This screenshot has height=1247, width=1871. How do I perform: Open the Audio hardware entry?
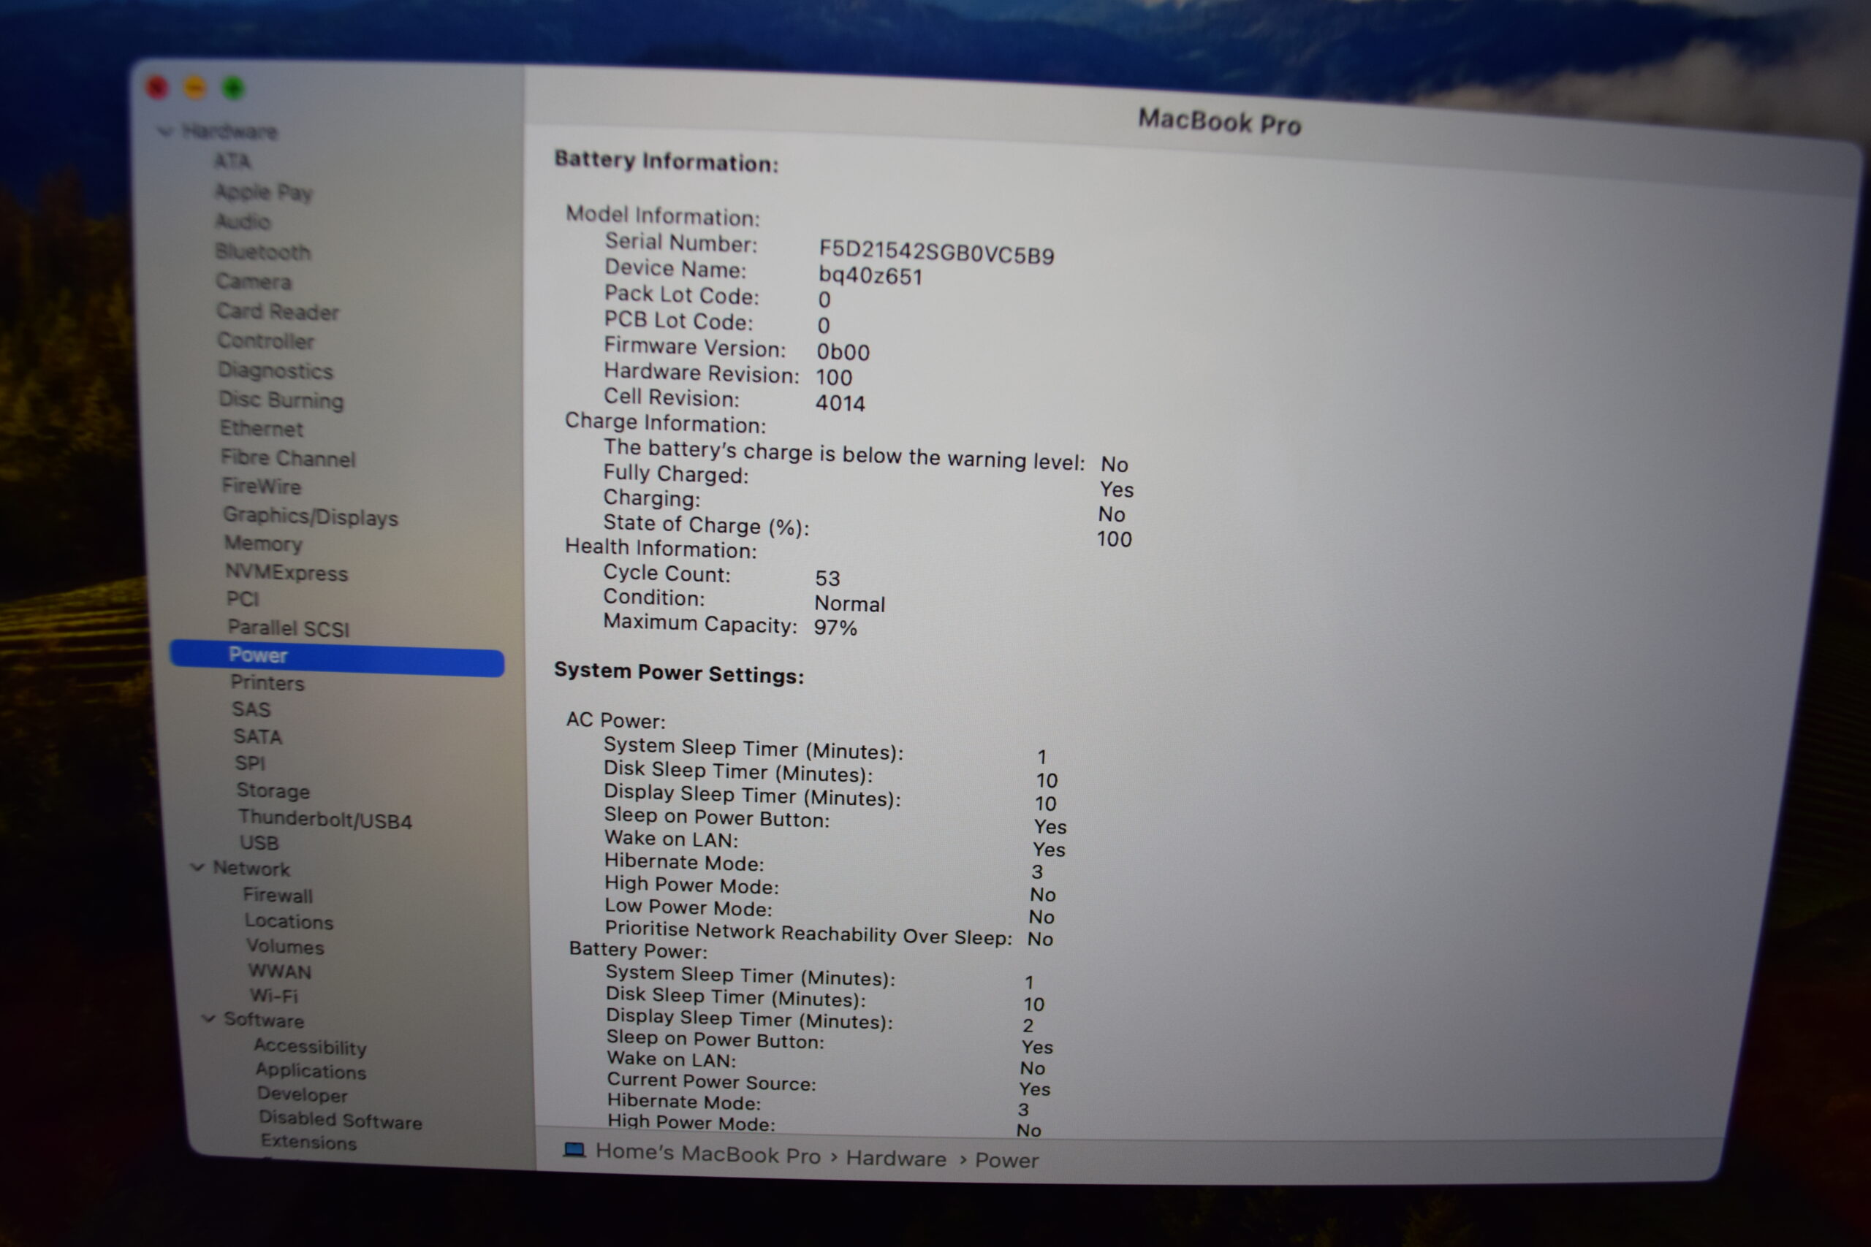coord(243,221)
